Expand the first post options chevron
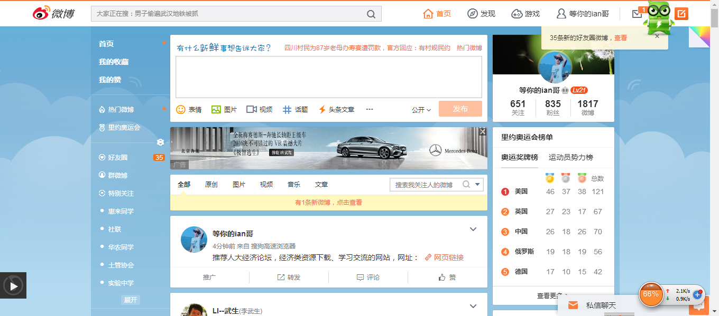Image resolution: width=719 pixels, height=316 pixels. tap(473, 229)
